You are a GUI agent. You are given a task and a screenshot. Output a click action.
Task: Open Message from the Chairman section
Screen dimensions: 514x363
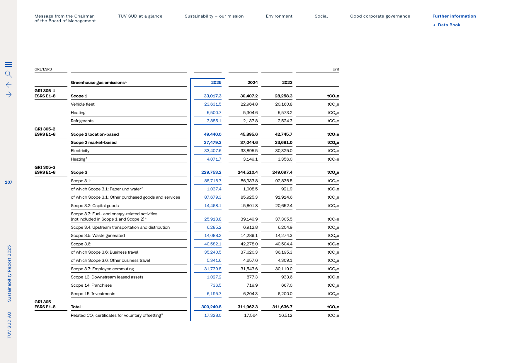point(65,18)
